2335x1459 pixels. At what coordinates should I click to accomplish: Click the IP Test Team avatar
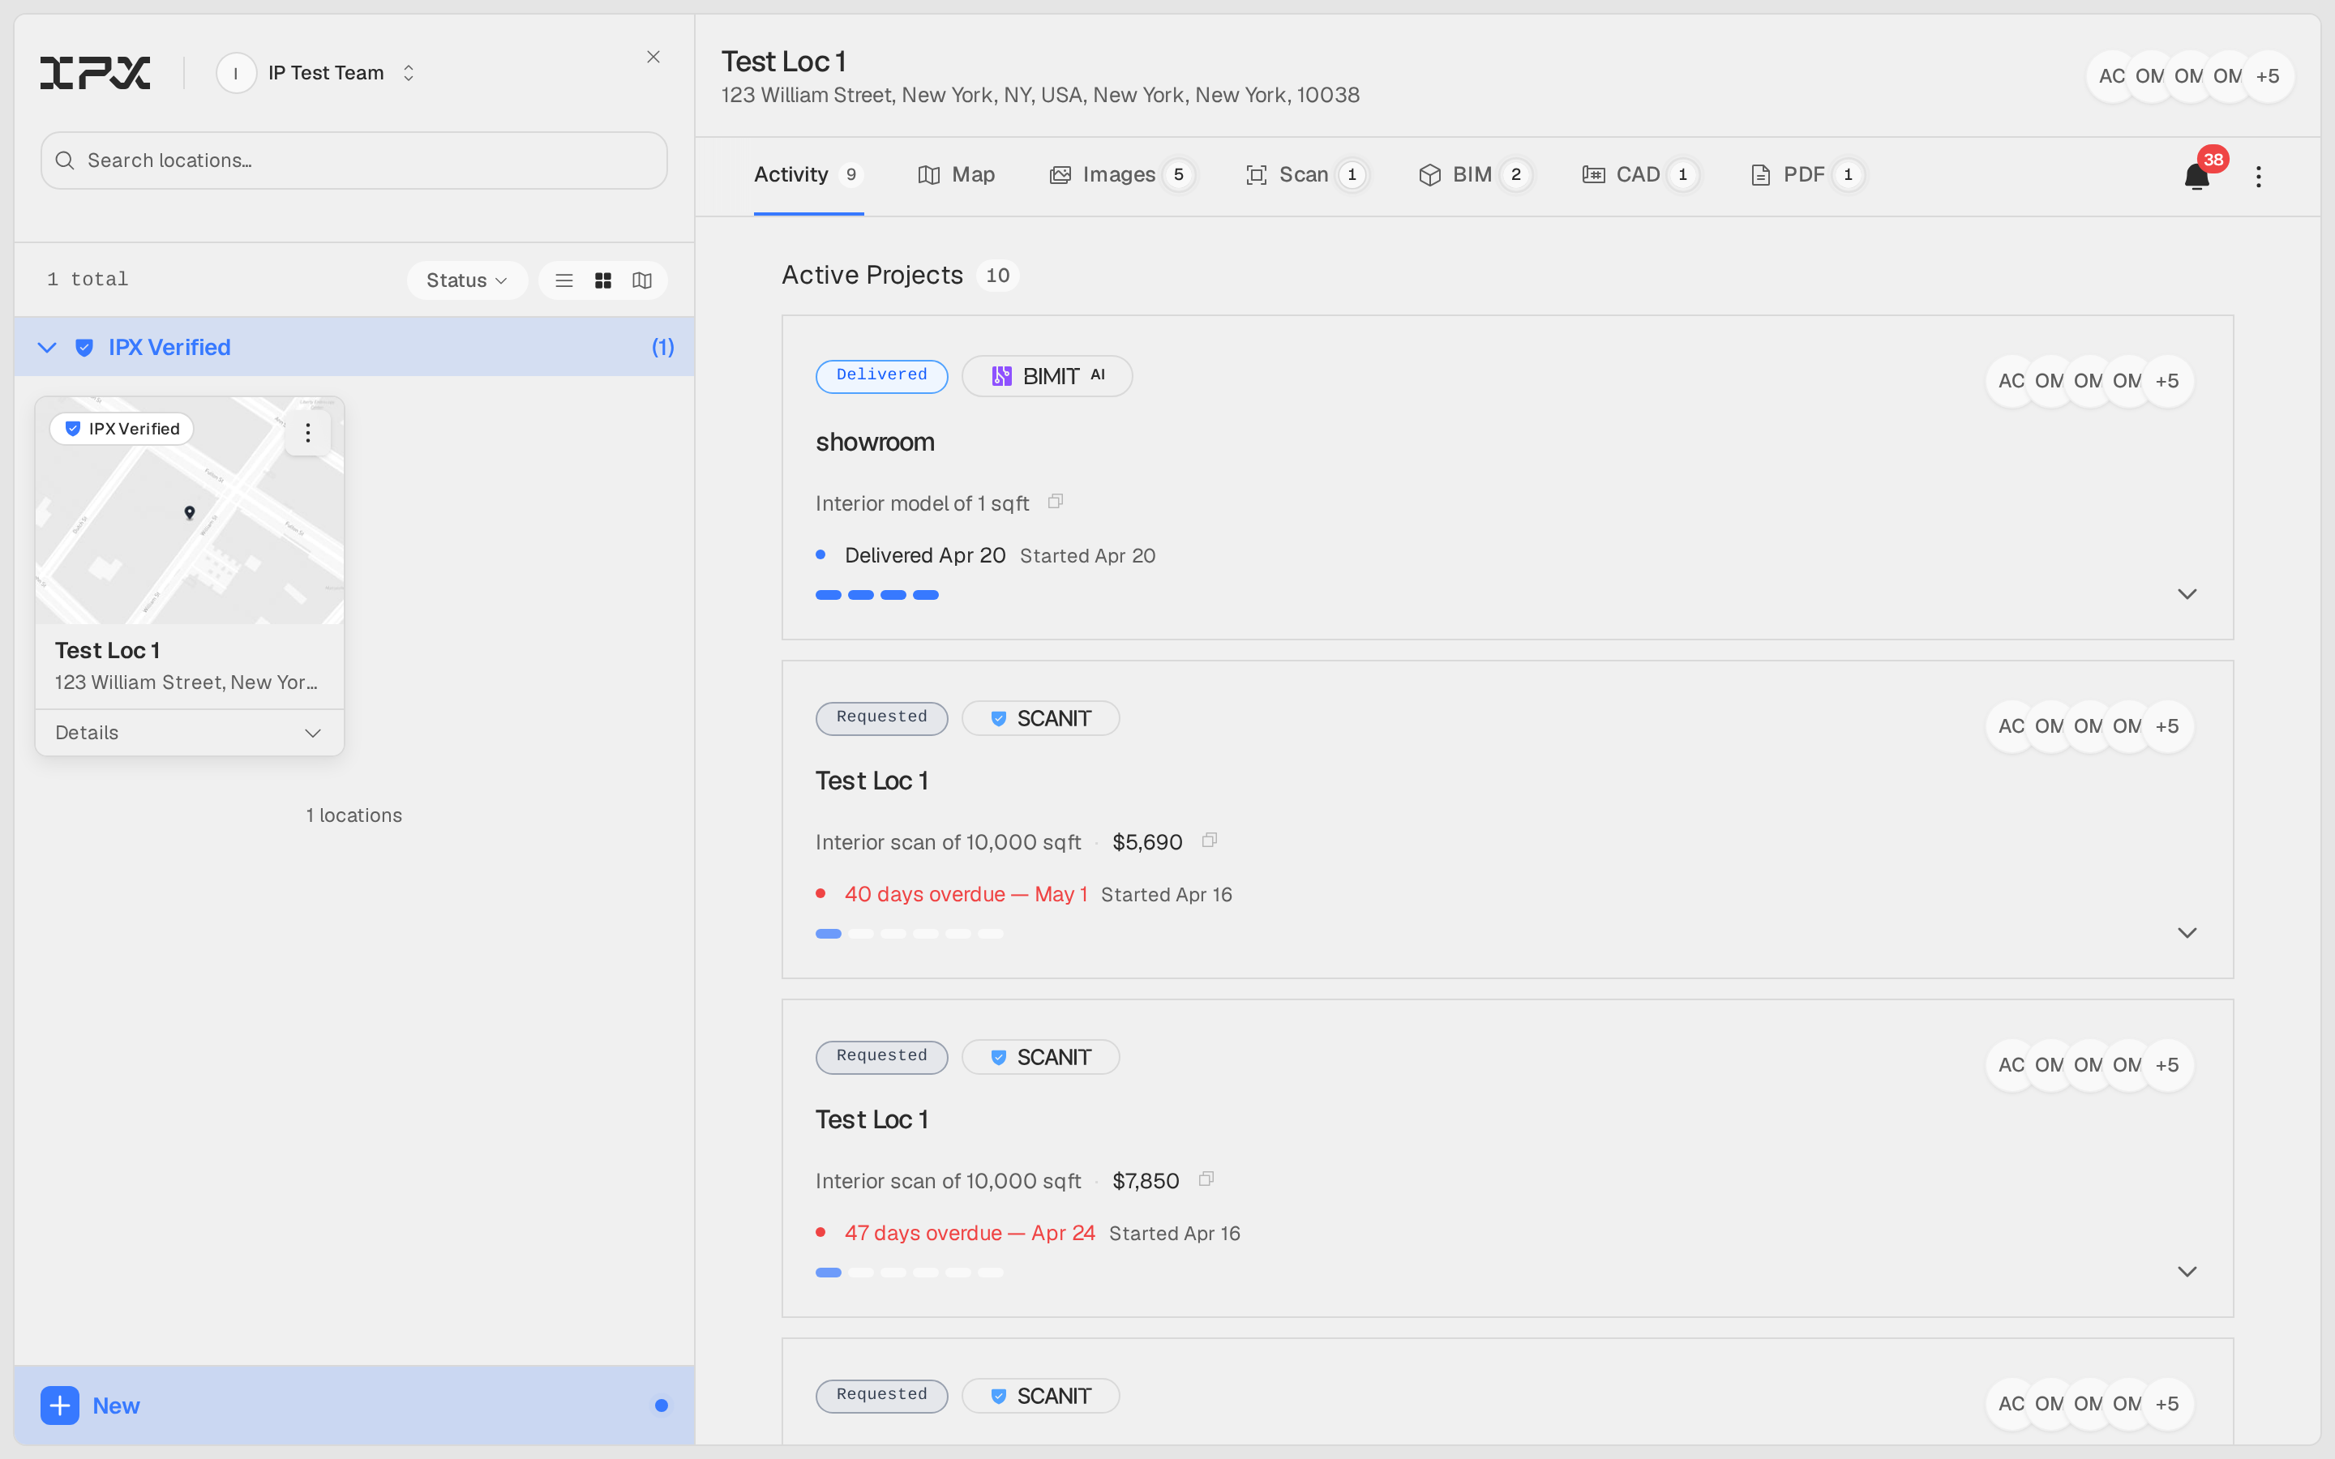coord(237,73)
